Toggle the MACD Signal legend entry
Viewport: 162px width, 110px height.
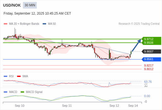click(32, 92)
